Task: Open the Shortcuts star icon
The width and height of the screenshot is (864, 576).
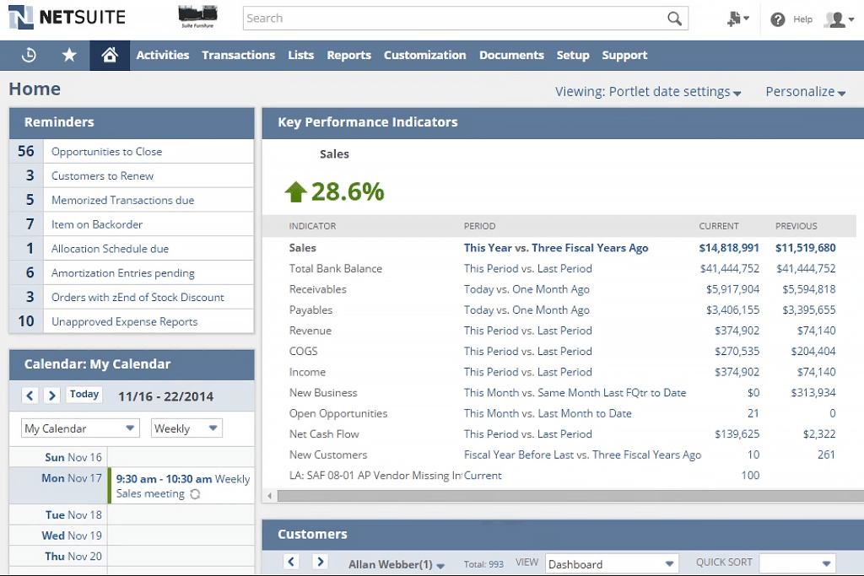Action: pyautogui.click(x=69, y=55)
